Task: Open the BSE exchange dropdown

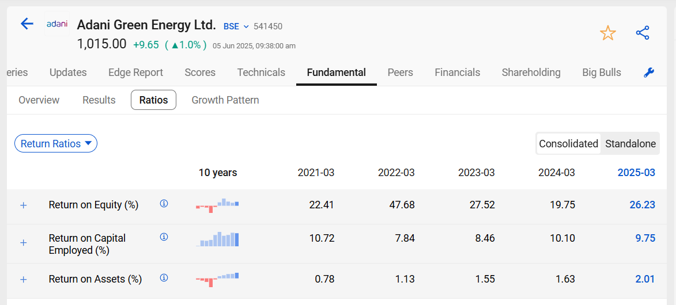Action: pyautogui.click(x=236, y=26)
